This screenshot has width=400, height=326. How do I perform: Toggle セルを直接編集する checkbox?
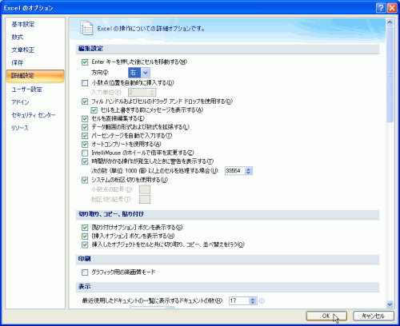85,118
